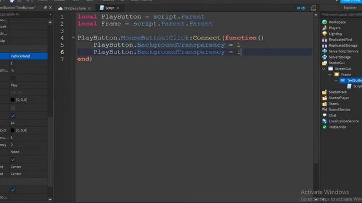This screenshot has height=203, width=362.
Task: Open the black swatch two rows below Play
Action: pos(12,100)
